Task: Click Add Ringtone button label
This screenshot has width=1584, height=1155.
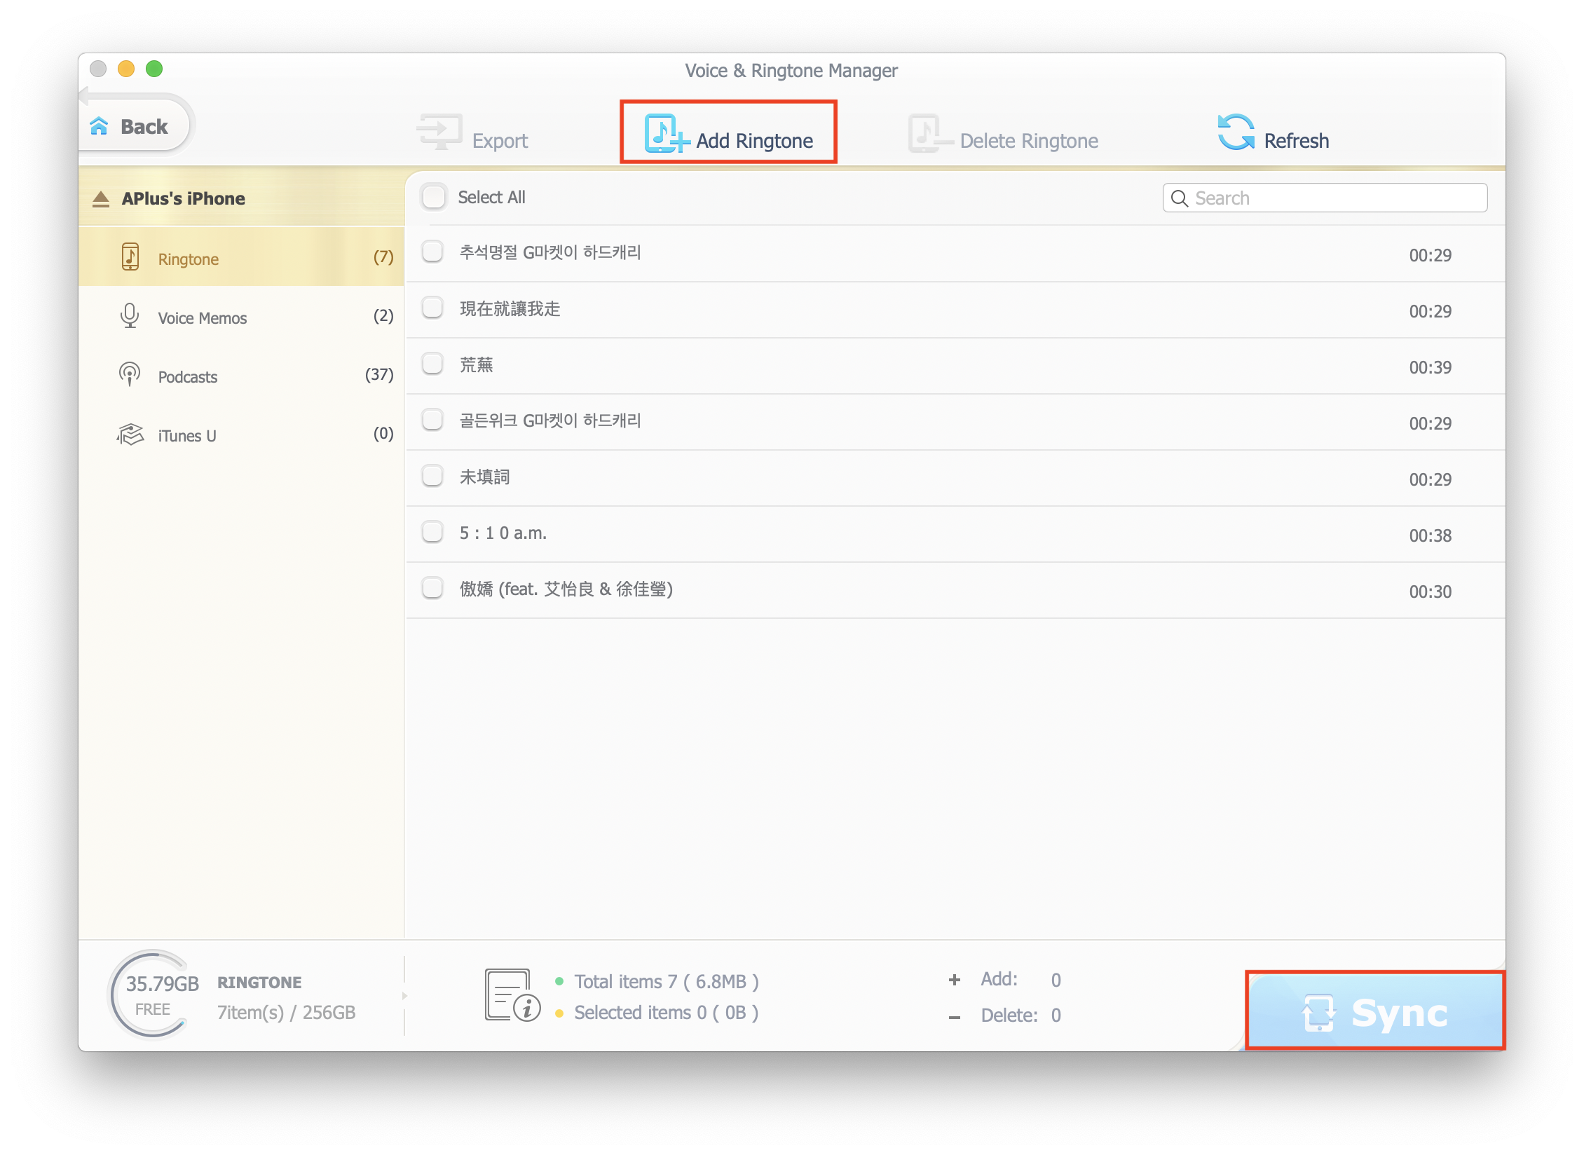Action: point(754,141)
